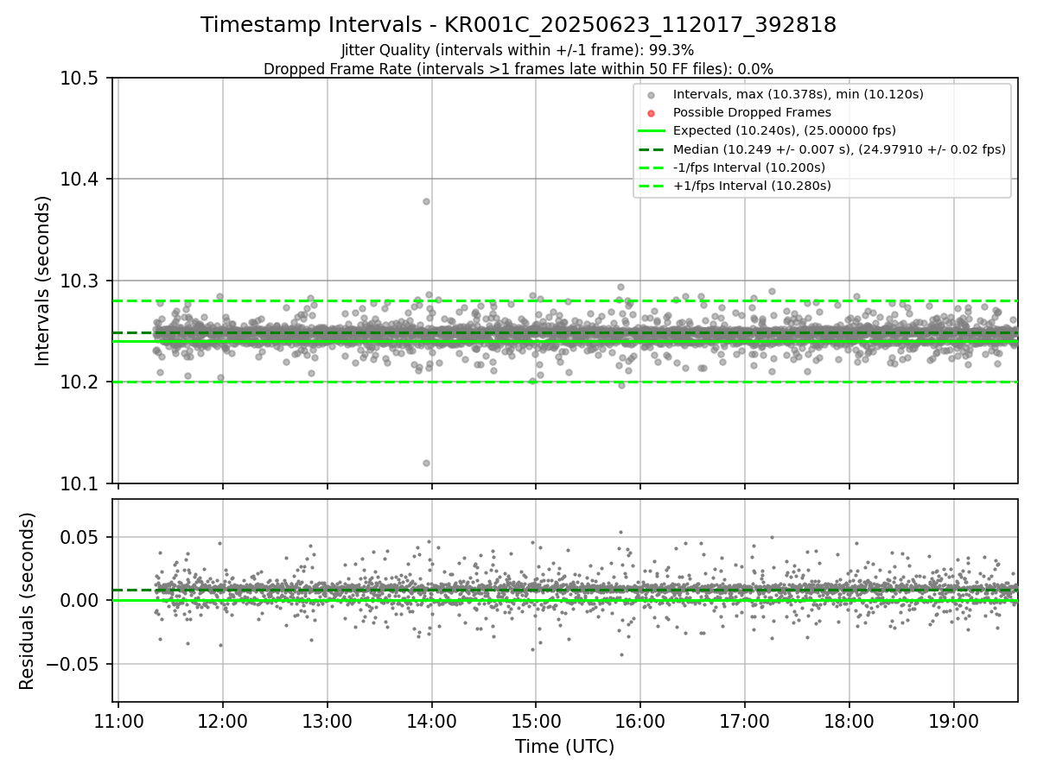Screen dimensions: 1037x777
Task: Click the maximum outlier point near 10.378 seconds
Action: (x=426, y=201)
